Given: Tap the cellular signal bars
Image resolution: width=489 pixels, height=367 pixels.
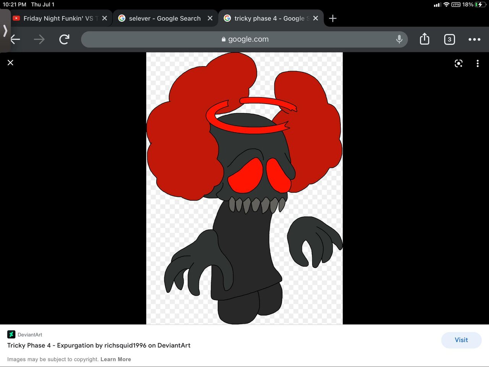Looking at the screenshot, I should click(437, 5).
